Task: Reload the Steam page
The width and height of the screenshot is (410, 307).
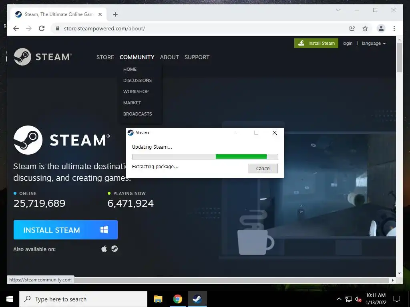Action: click(42, 28)
